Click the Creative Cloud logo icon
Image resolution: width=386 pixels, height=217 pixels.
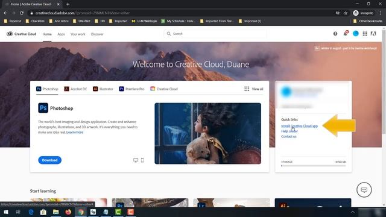10,34
